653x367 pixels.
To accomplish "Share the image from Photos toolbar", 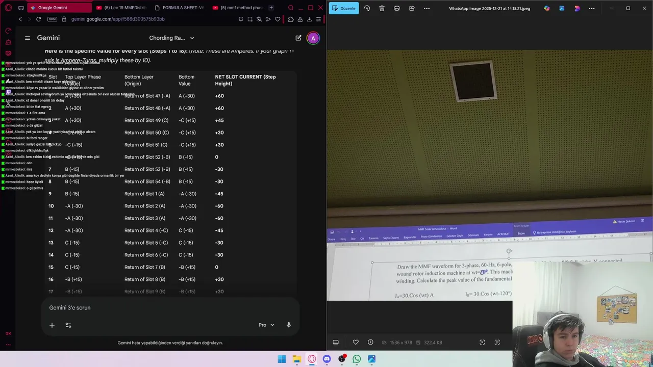I will (412, 8).
